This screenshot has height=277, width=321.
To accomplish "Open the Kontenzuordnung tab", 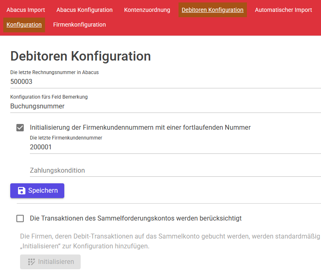I will click(147, 10).
